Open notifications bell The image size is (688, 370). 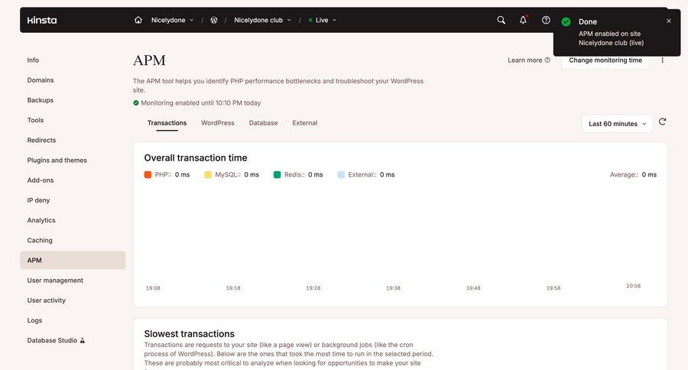tap(523, 20)
